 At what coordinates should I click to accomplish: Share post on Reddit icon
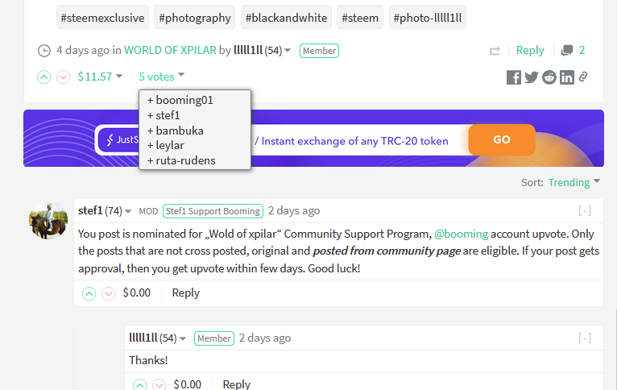[x=549, y=77]
